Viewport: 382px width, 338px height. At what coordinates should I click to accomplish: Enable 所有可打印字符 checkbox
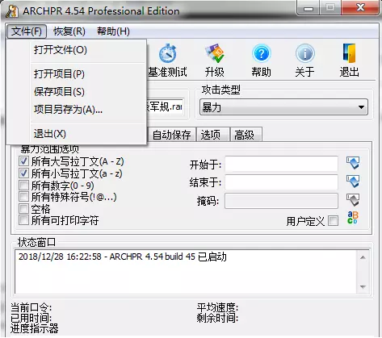pos(23,220)
